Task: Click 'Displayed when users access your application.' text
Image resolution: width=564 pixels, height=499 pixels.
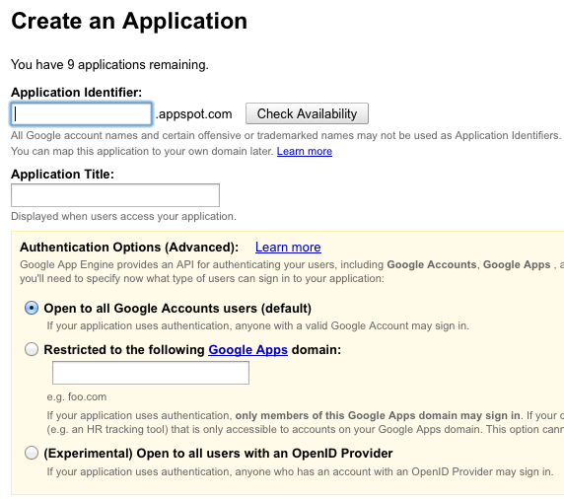Action: point(123,216)
